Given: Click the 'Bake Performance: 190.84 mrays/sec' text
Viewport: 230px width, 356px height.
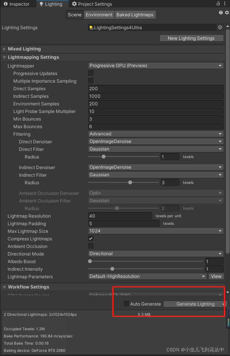Looking at the screenshot, I should [x=38, y=336].
